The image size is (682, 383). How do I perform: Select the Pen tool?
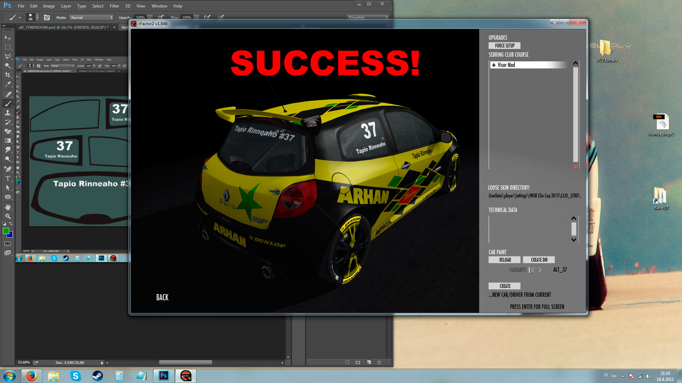pyautogui.click(x=7, y=169)
